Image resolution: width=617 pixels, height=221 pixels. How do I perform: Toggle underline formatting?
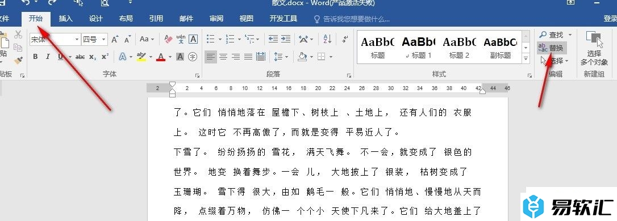pos(60,57)
